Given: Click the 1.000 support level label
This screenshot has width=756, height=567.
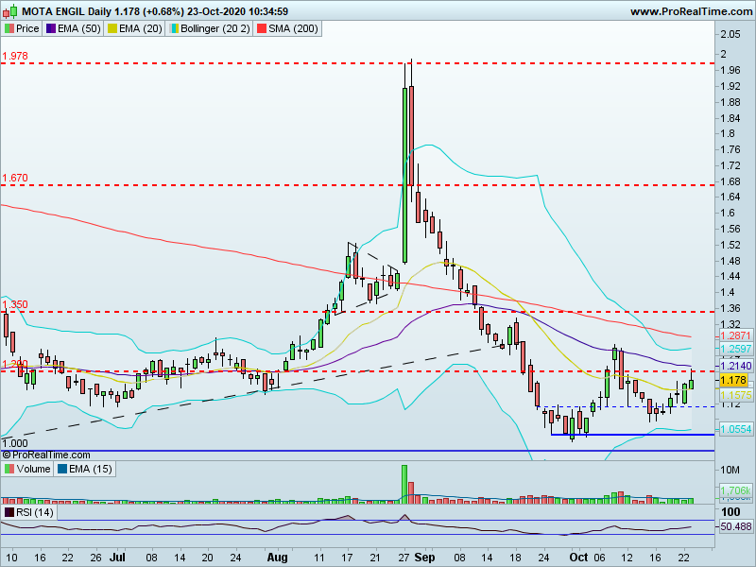Looking at the screenshot, I should [x=15, y=443].
